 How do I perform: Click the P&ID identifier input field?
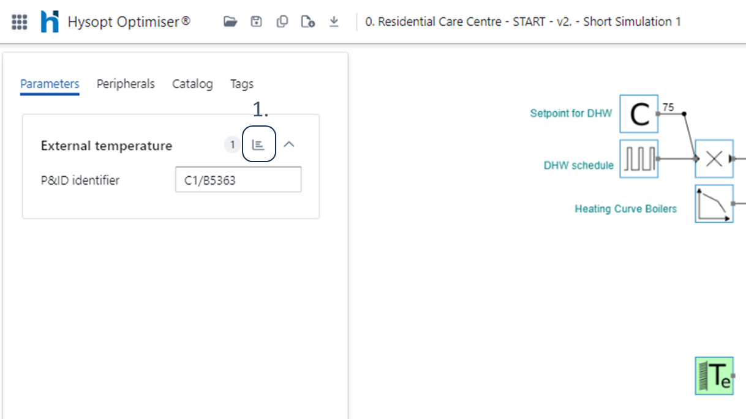click(238, 180)
